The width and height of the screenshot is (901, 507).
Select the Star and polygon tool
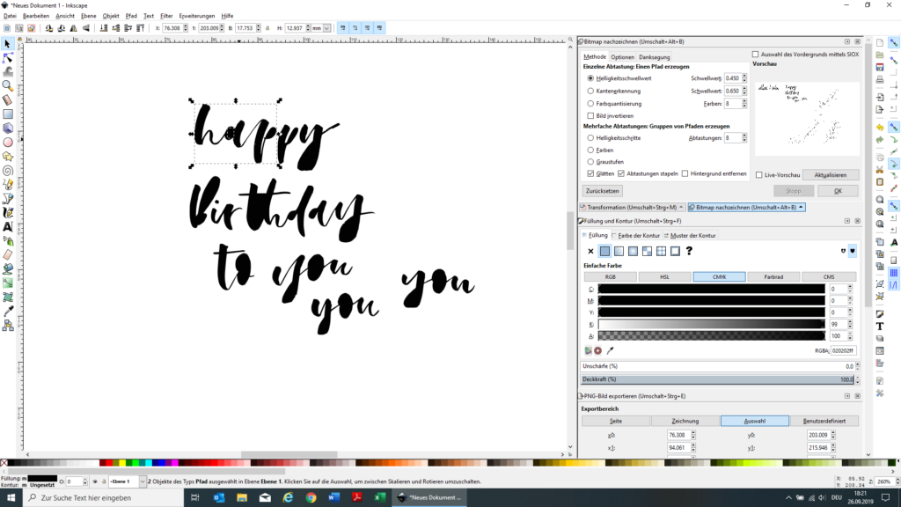point(8,156)
